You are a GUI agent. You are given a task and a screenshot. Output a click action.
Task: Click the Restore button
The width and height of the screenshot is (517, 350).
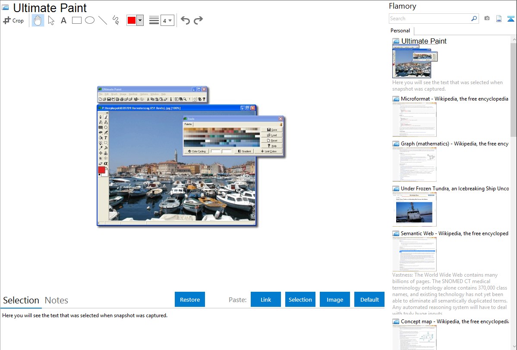pyautogui.click(x=190, y=300)
